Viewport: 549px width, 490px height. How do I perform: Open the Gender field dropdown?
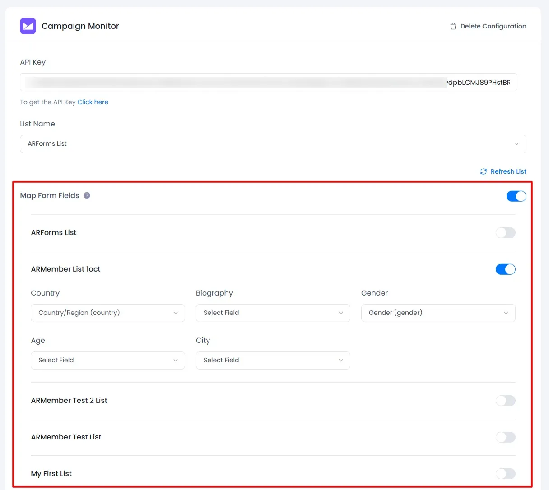(438, 313)
